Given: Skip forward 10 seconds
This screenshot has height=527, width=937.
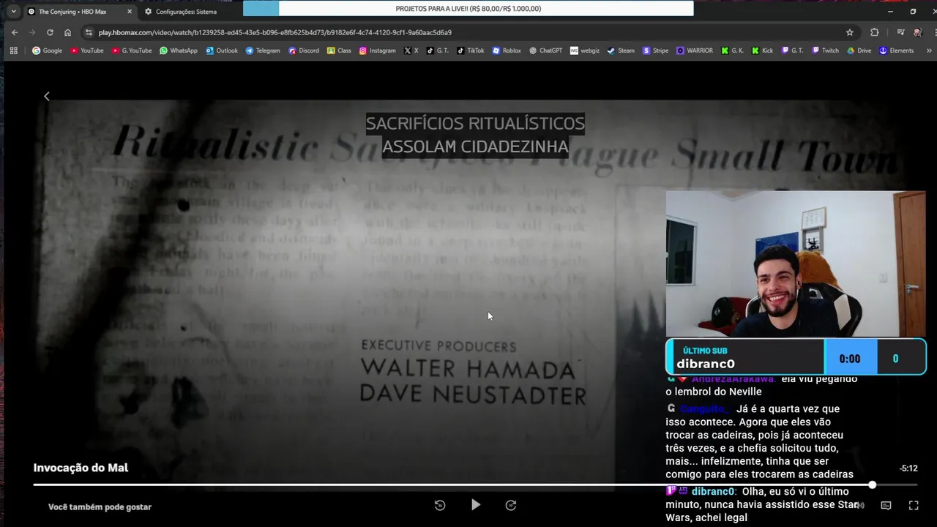Looking at the screenshot, I should click(x=511, y=505).
